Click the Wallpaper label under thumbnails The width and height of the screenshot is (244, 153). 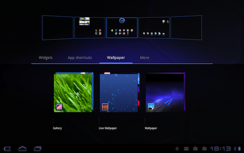(x=151, y=128)
